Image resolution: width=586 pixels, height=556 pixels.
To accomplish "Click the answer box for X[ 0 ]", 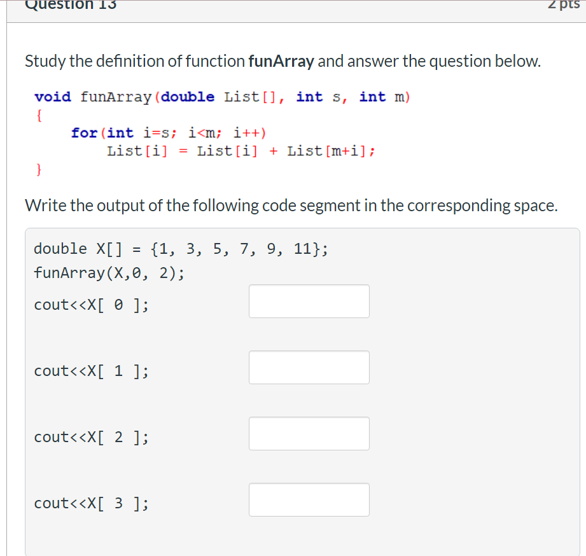I will coord(309,301).
